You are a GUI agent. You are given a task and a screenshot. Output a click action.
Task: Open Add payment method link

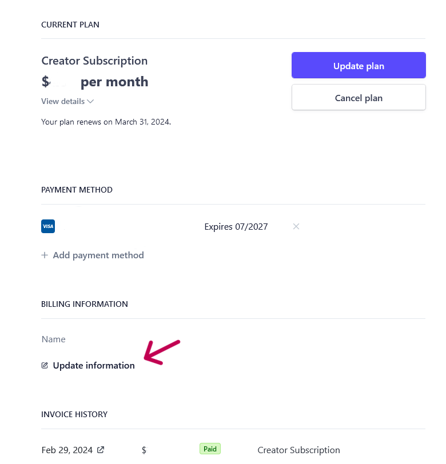point(93,255)
